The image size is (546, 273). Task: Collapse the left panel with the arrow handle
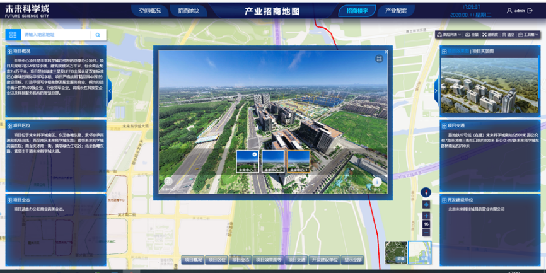pyautogui.click(x=110, y=91)
